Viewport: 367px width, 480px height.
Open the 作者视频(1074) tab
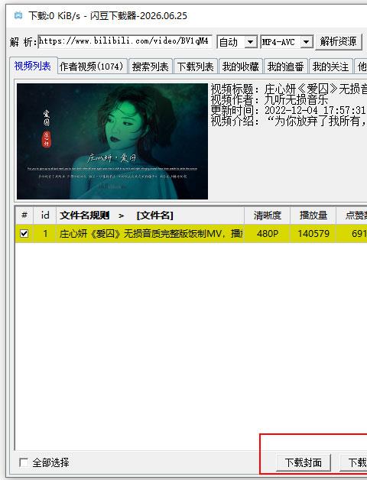point(92,66)
